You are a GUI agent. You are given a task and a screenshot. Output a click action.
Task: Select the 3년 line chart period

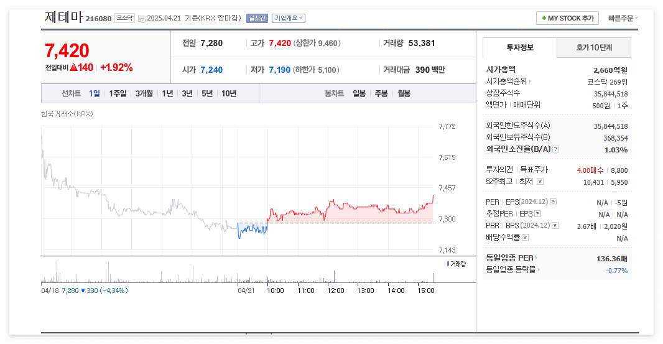click(187, 93)
